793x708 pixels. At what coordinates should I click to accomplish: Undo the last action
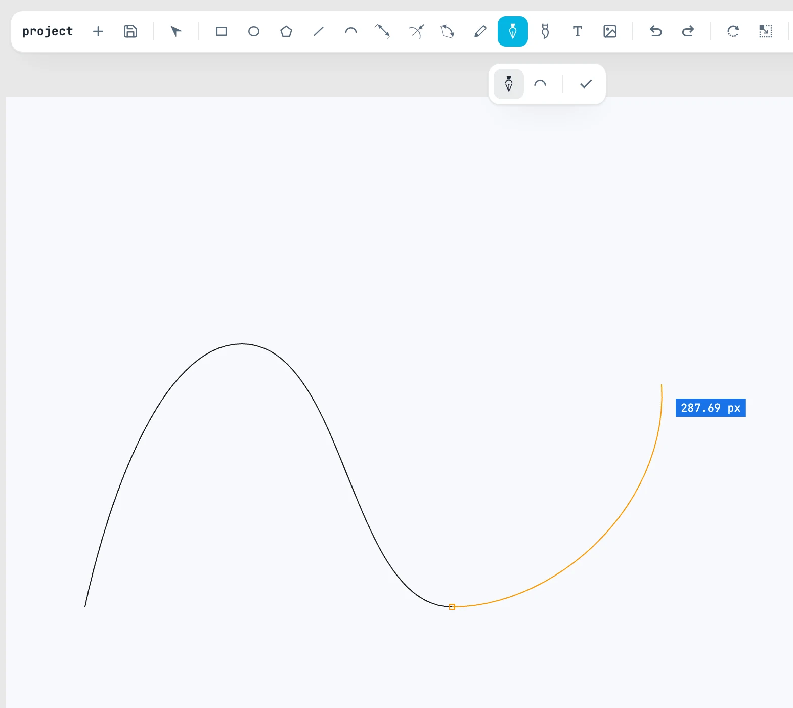pyautogui.click(x=655, y=31)
